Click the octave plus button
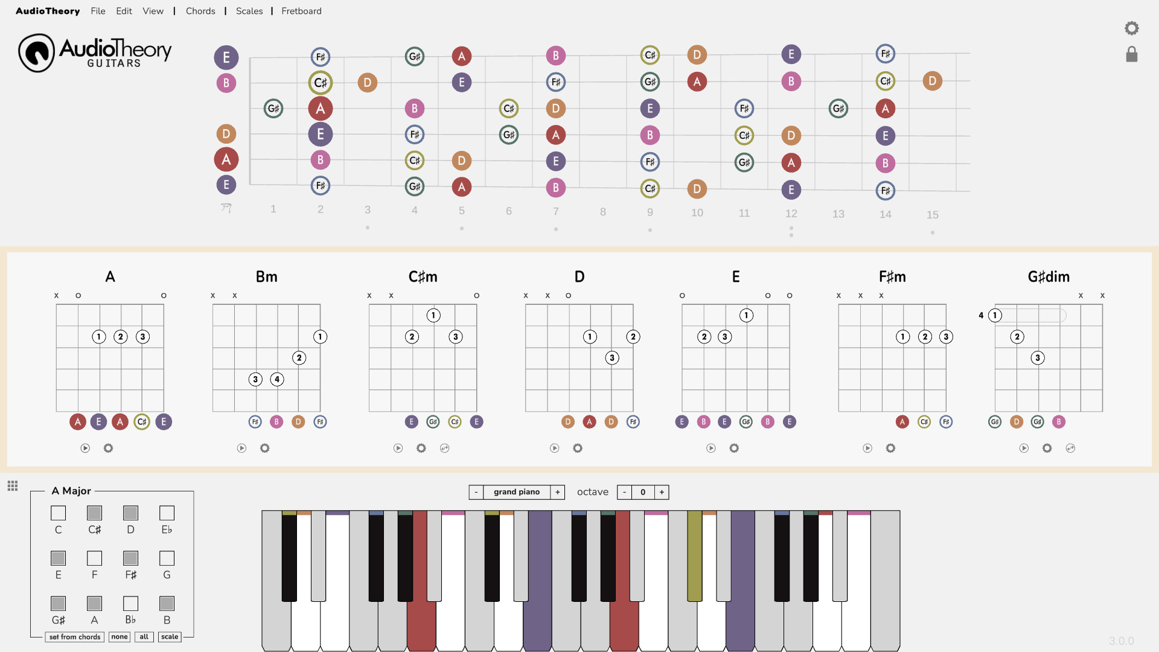This screenshot has width=1159, height=652. tap(662, 492)
